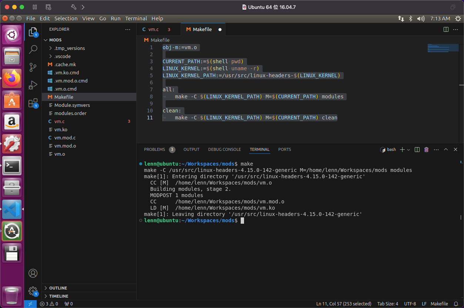Open the Selection menu
The image size is (464, 308).
[66, 18]
